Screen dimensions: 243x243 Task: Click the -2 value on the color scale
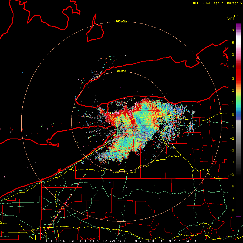[x=232, y=139]
